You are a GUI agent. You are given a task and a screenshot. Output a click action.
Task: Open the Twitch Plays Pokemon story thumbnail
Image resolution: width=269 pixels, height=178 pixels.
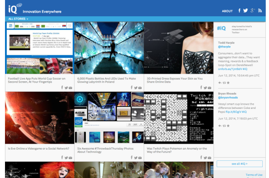[179, 118]
